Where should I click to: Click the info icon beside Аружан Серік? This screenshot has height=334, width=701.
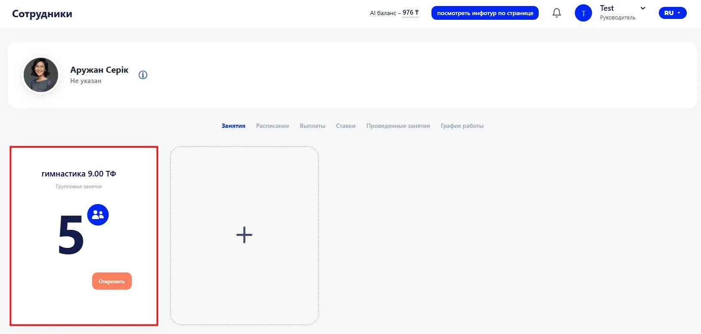point(143,75)
